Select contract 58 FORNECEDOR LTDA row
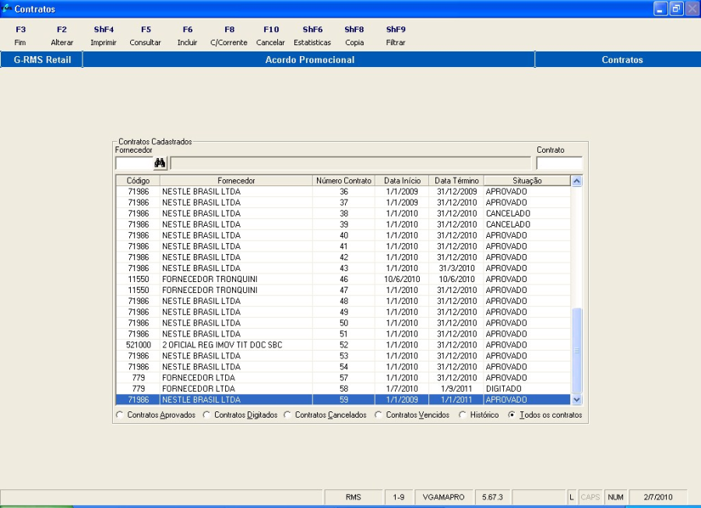The height and width of the screenshot is (508, 701). click(x=343, y=389)
